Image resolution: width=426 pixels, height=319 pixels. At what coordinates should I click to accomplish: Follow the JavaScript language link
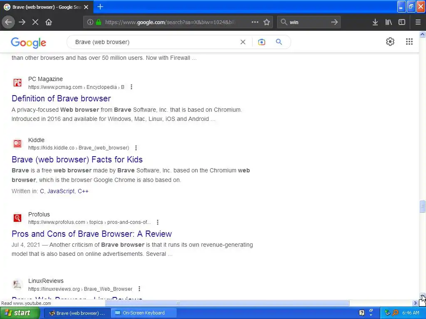tap(61, 191)
